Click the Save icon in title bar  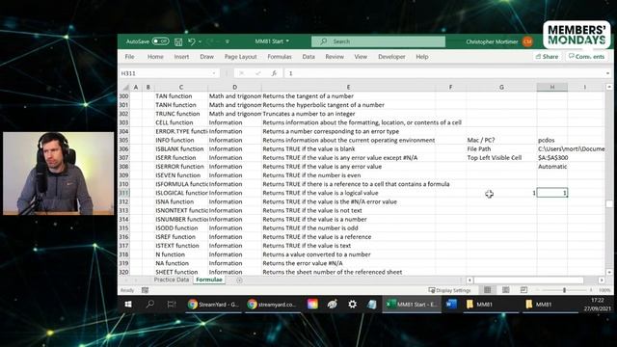[x=178, y=41]
